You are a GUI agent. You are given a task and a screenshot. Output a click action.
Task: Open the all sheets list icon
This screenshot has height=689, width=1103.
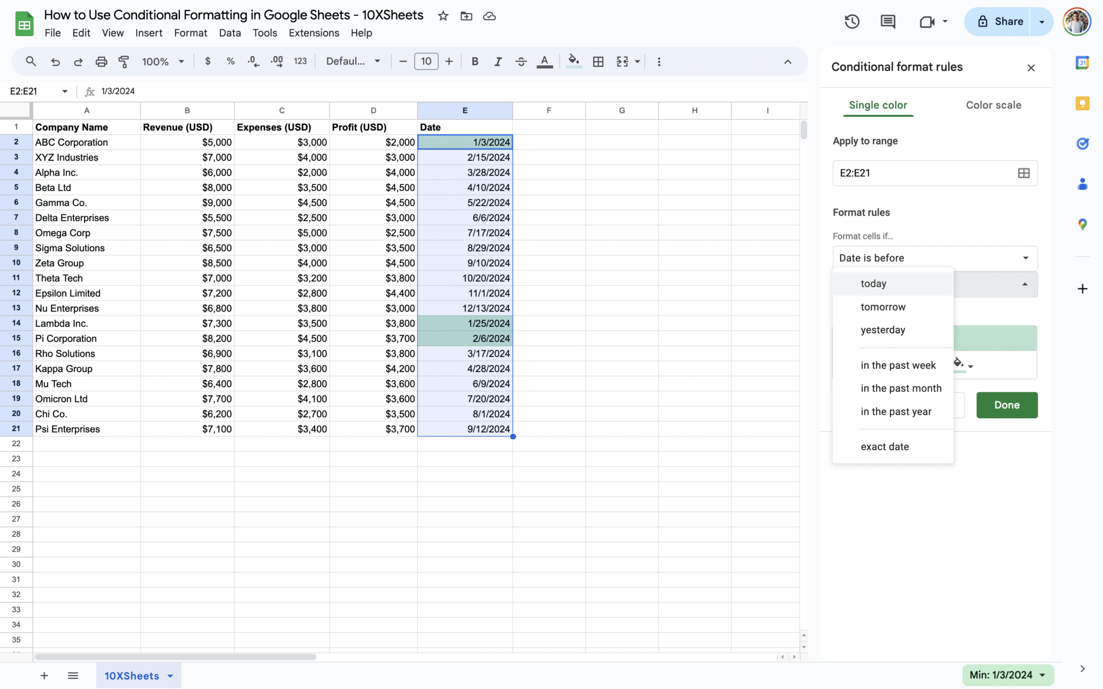73,676
